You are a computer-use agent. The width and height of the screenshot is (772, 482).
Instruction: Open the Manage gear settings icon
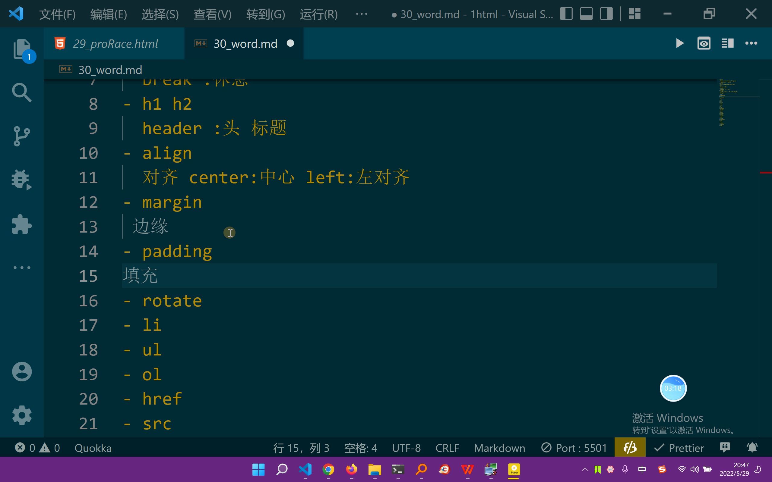click(x=22, y=415)
